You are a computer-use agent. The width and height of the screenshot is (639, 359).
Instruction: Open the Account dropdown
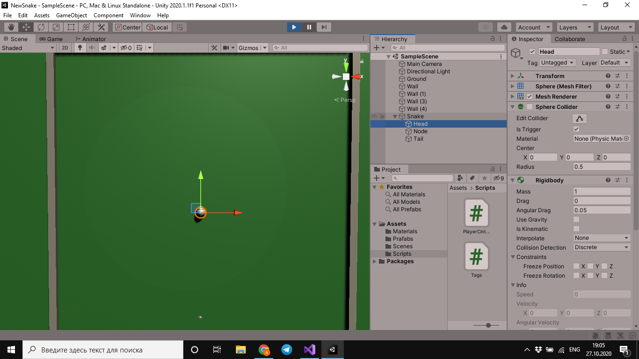point(534,27)
